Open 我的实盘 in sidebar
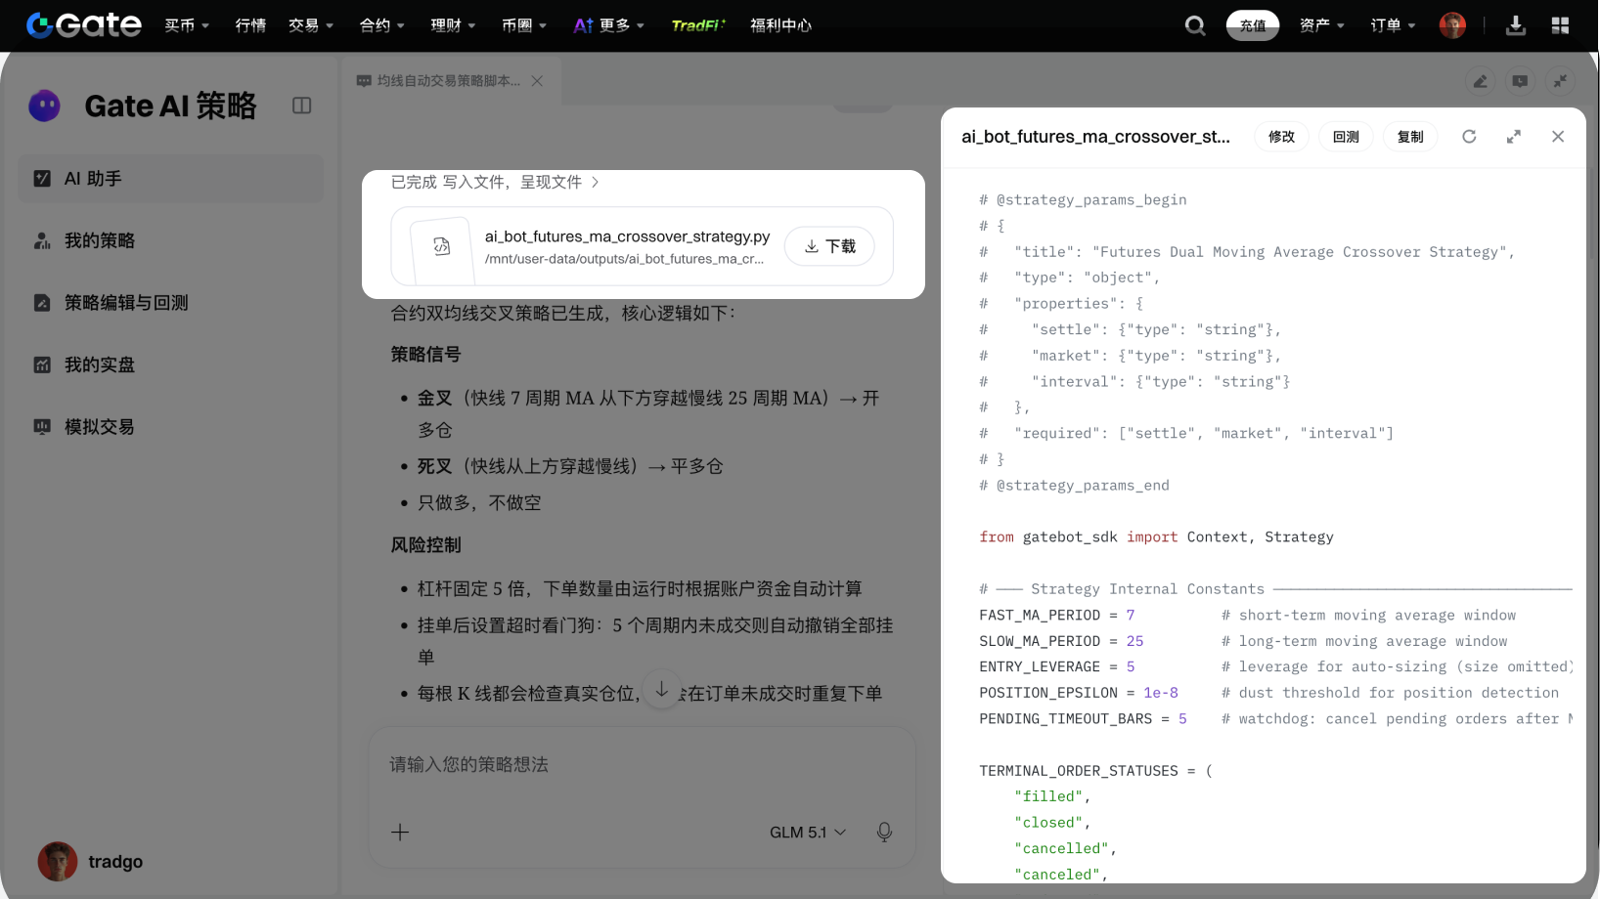Image resolution: width=1600 pixels, height=899 pixels. (x=171, y=364)
